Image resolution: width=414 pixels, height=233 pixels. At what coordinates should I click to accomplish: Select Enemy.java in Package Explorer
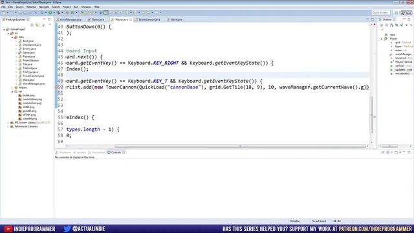[29, 49]
